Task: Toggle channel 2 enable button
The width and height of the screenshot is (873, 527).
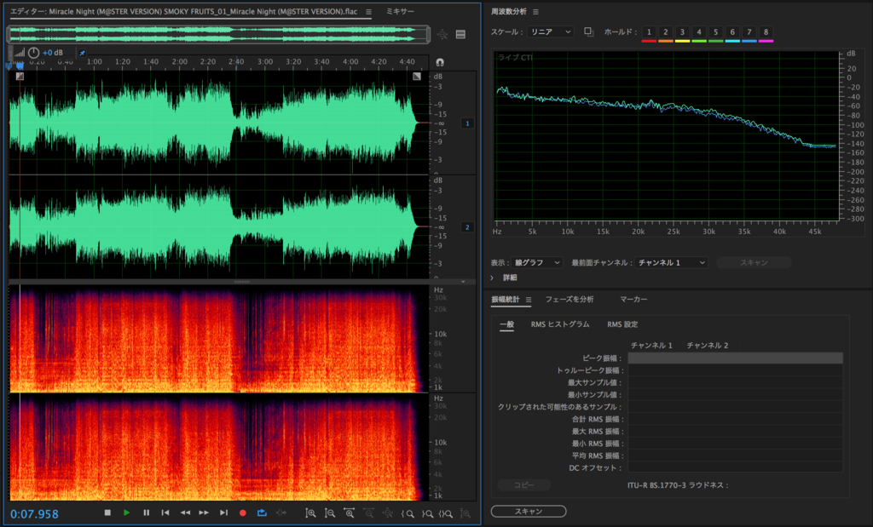Action: click(467, 226)
